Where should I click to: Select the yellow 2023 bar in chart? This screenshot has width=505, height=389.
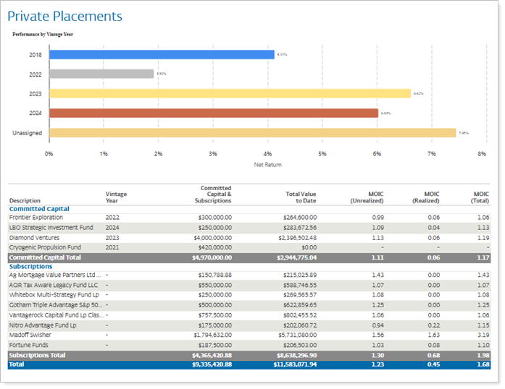[230, 93]
